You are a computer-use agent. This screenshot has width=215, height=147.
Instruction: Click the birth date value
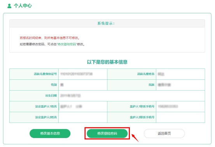coord(70,96)
